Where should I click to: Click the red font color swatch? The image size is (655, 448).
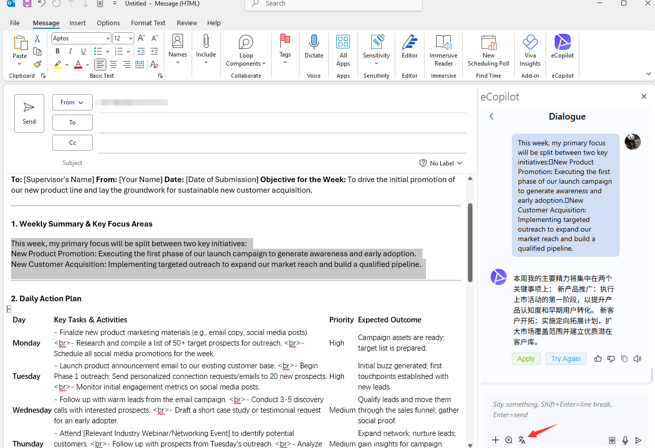pos(78,65)
